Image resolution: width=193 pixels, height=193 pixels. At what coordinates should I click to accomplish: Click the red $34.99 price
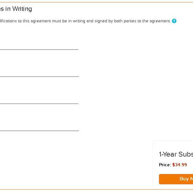pyautogui.click(x=179, y=165)
